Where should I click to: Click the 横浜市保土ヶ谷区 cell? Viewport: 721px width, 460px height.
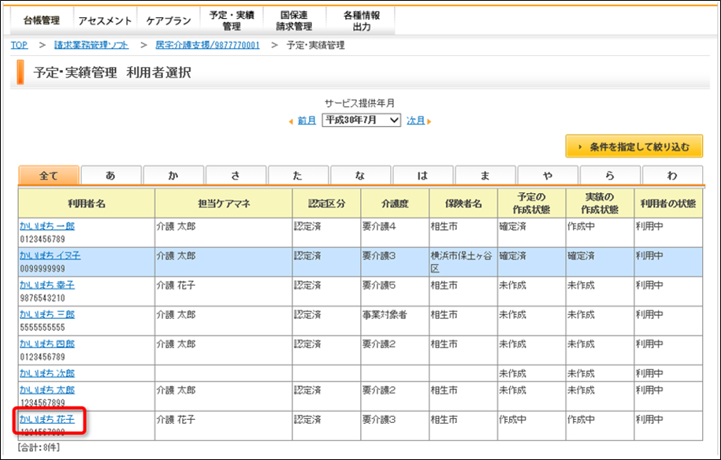[x=462, y=262]
